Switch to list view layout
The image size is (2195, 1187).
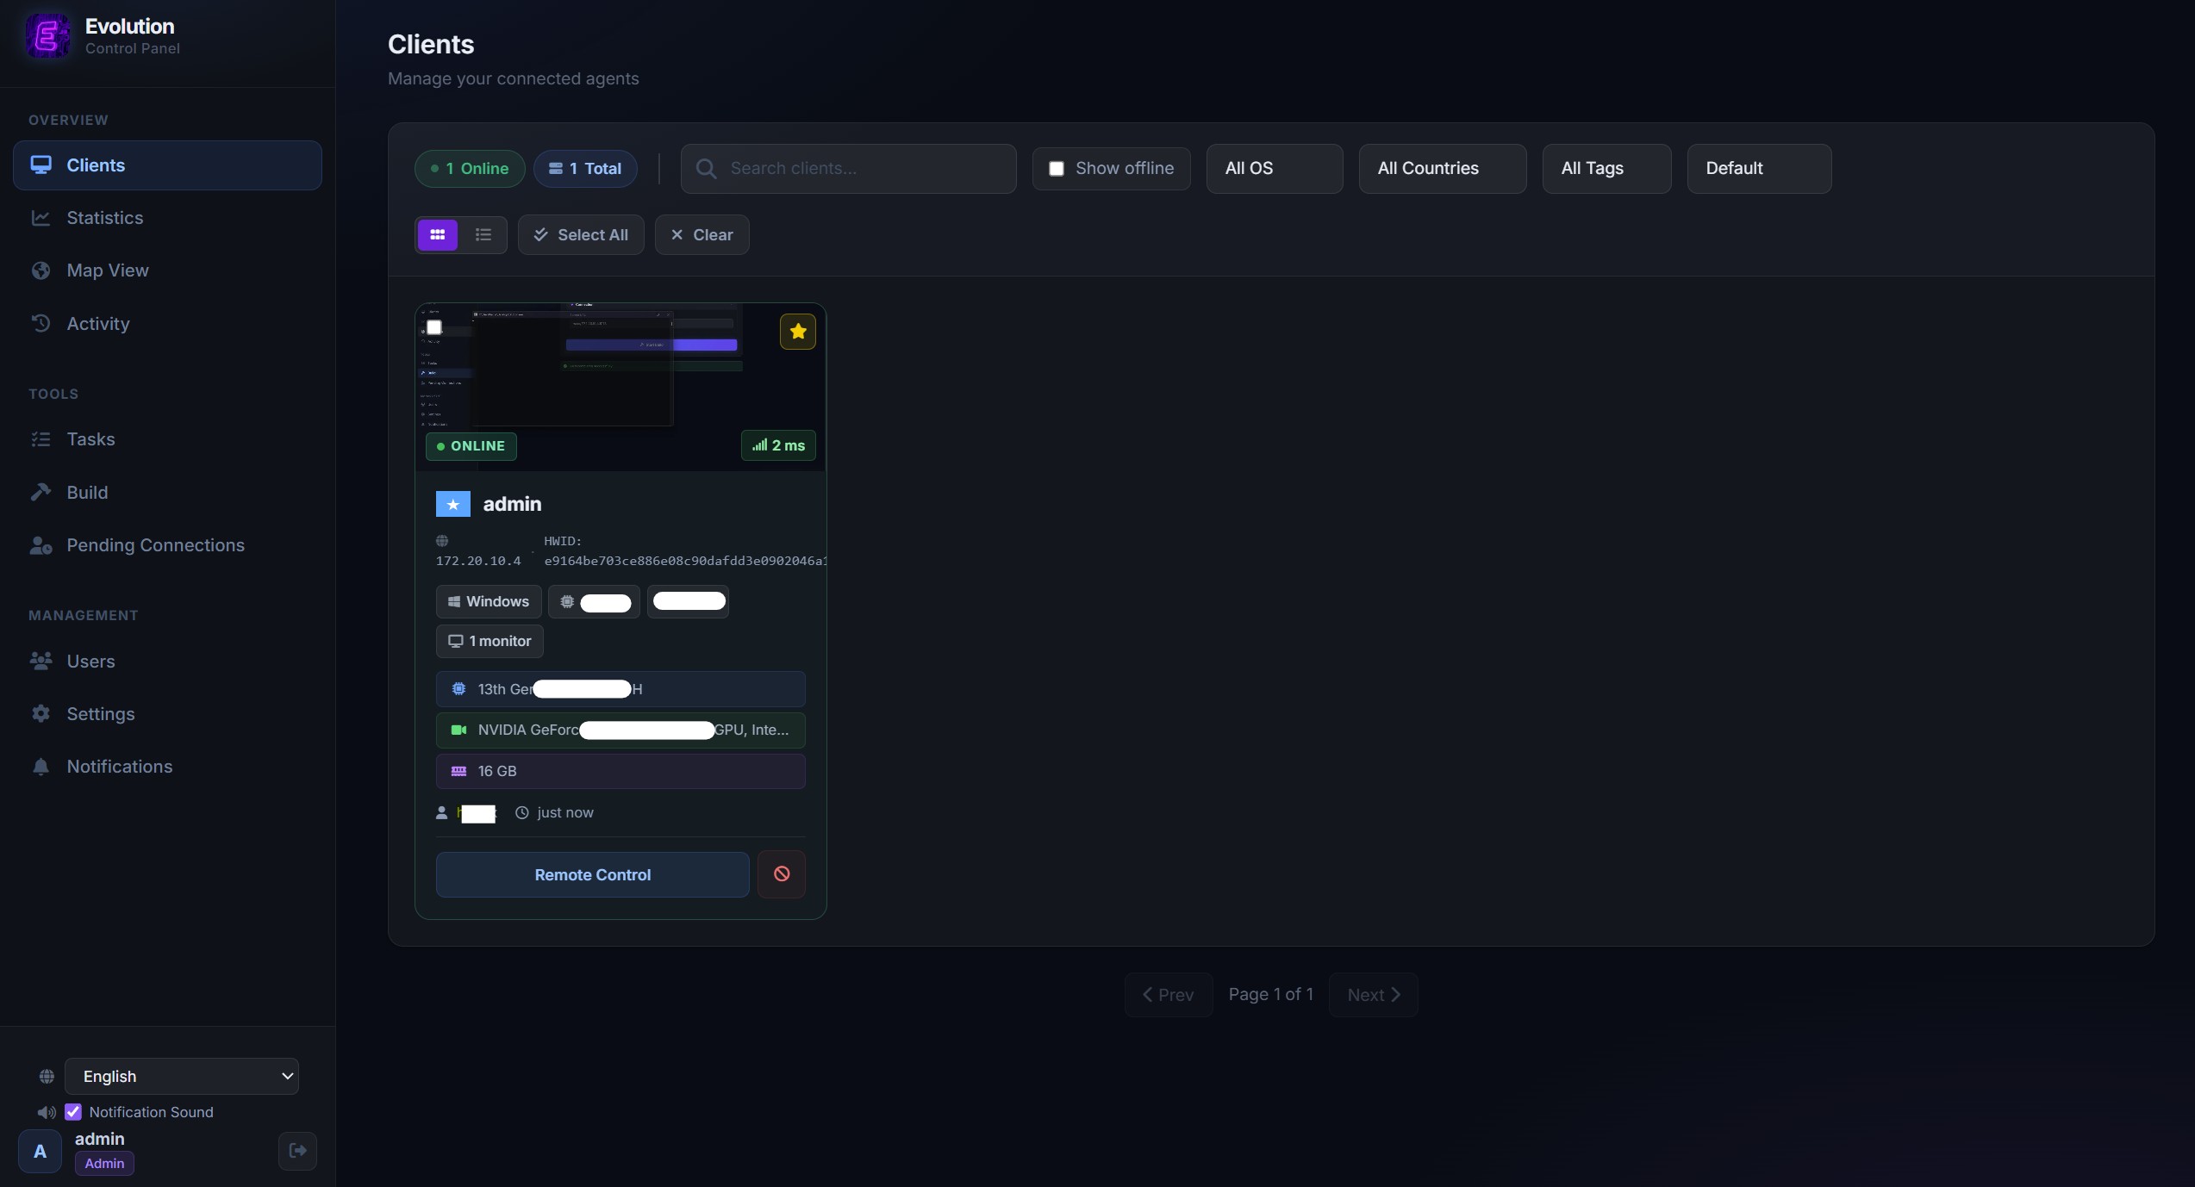click(483, 234)
